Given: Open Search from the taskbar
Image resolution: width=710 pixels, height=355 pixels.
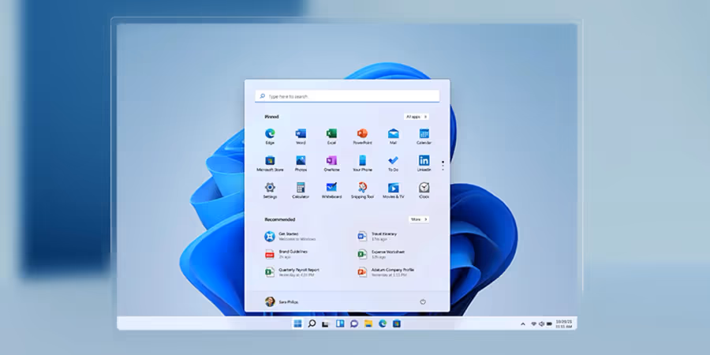Looking at the screenshot, I should click(312, 323).
